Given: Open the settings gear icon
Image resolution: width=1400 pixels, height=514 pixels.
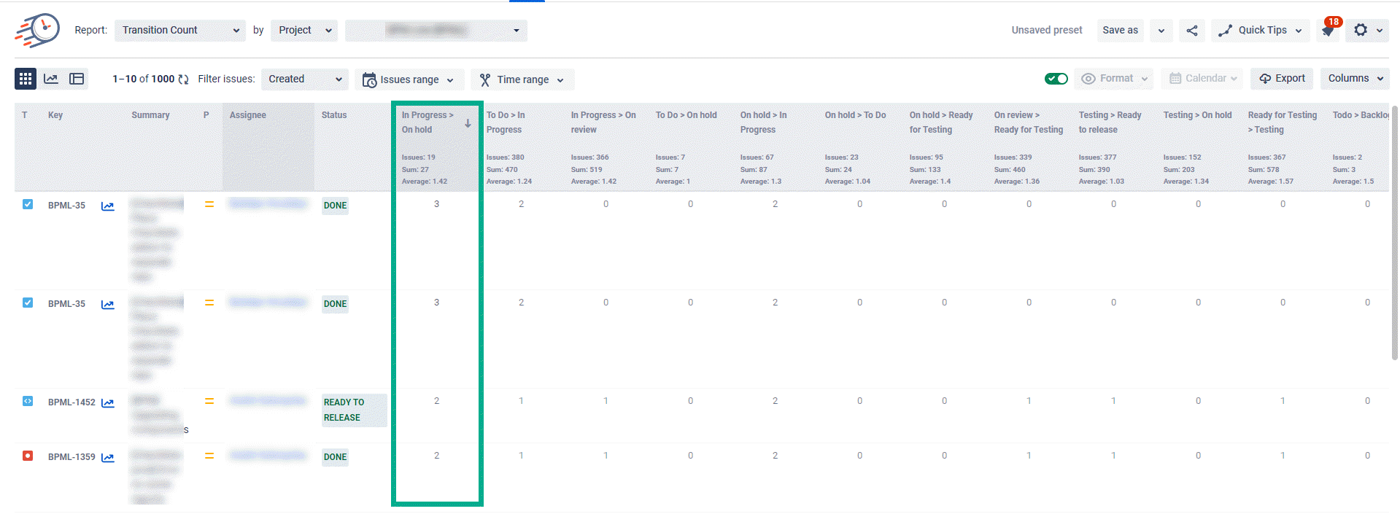Looking at the screenshot, I should click(x=1361, y=31).
